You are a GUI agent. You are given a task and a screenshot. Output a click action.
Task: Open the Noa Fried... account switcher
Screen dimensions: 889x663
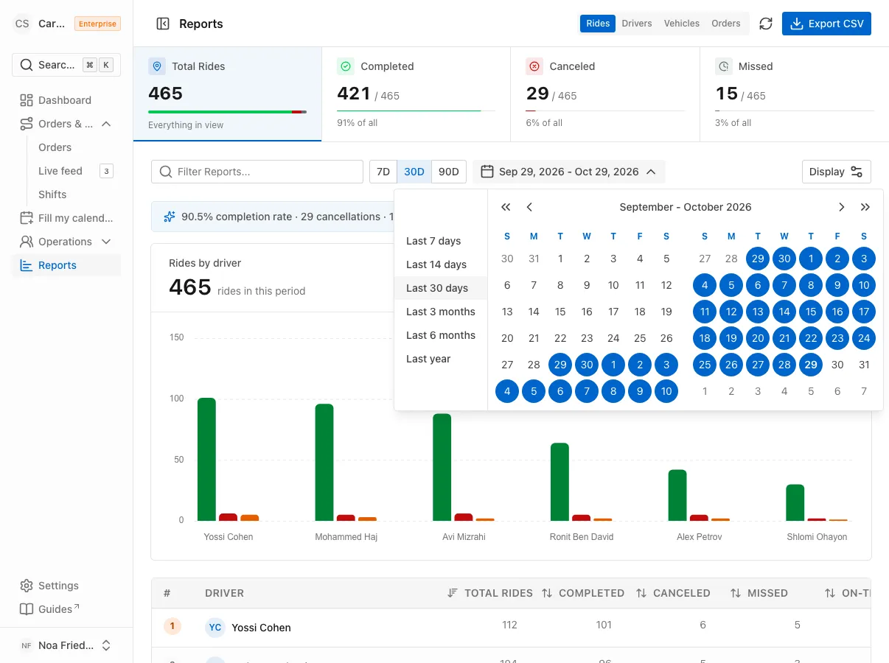point(66,645)
